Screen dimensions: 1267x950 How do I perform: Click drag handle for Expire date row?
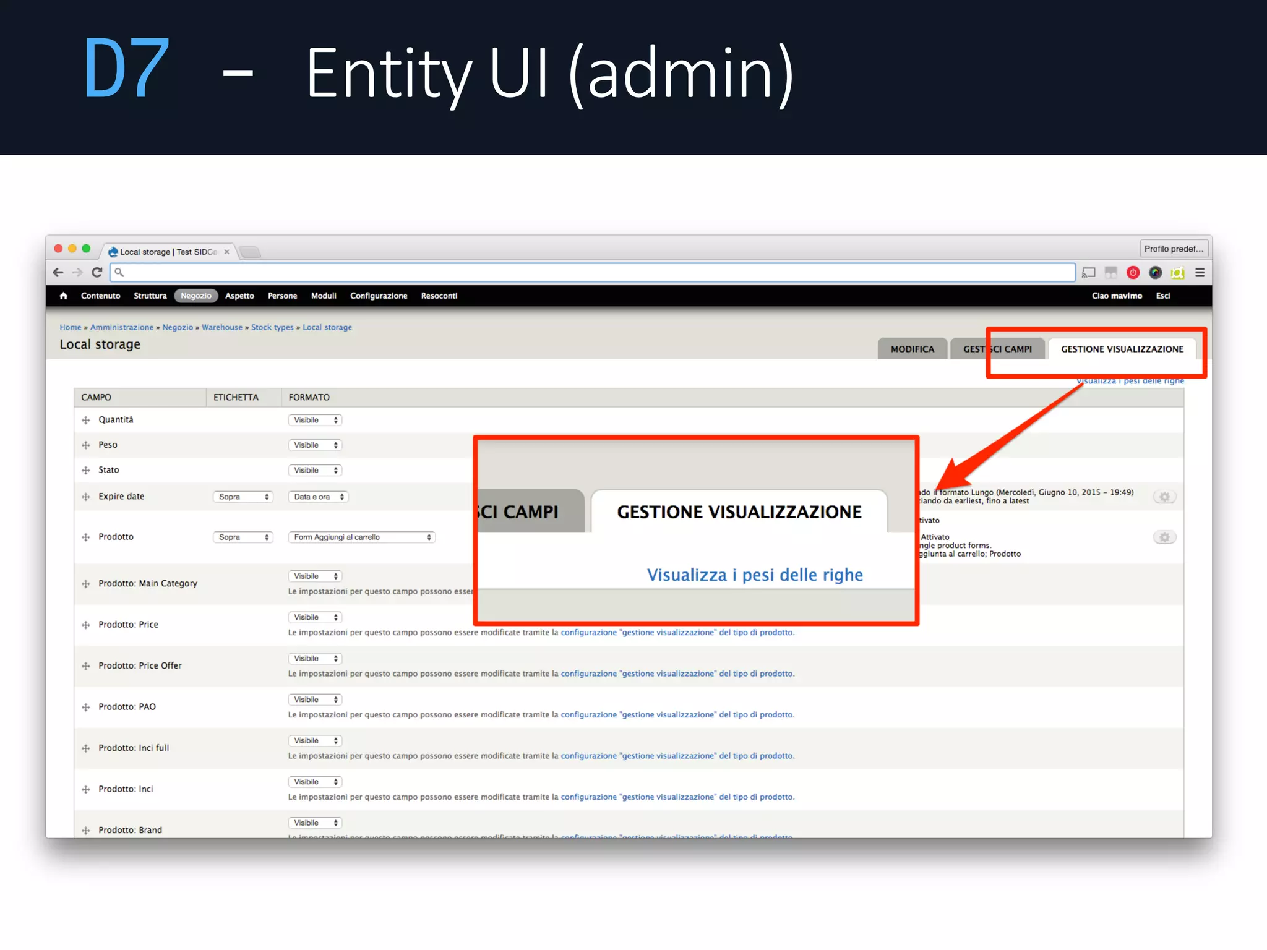point(86,497)
